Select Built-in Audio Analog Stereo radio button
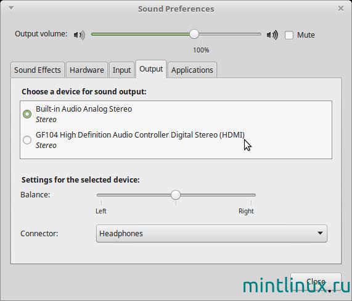 click(x=27, y=114)
